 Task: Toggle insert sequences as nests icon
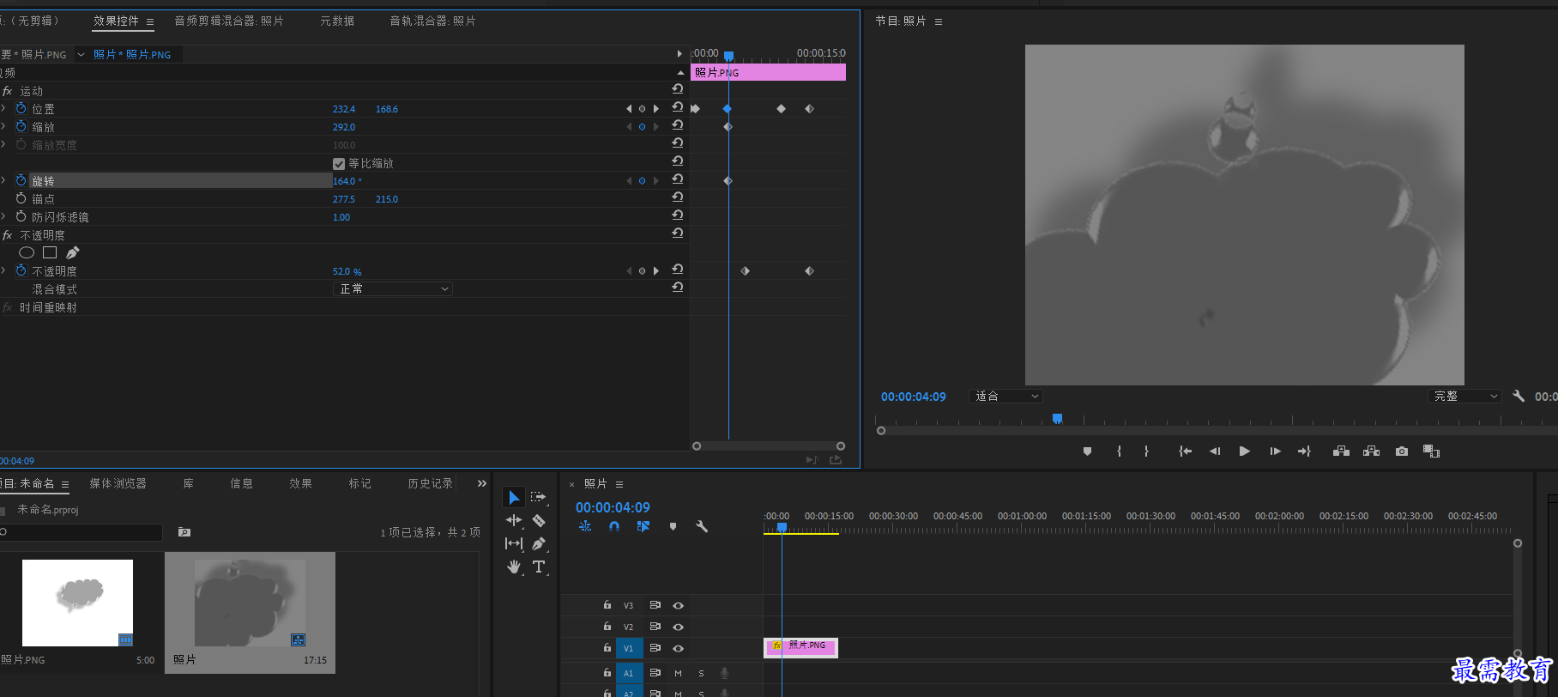(x=585, y=526)
